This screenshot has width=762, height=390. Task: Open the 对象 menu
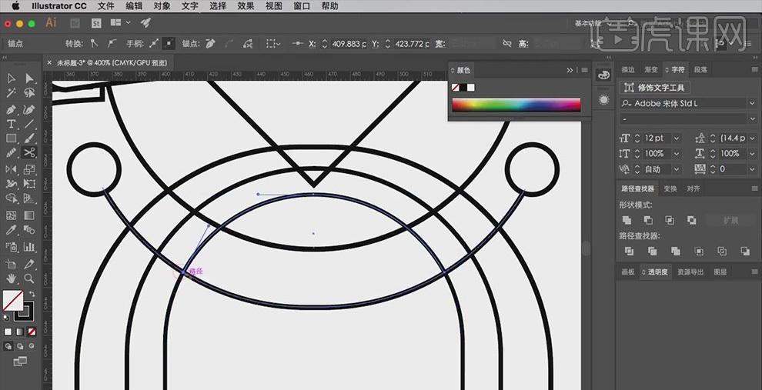162,6
